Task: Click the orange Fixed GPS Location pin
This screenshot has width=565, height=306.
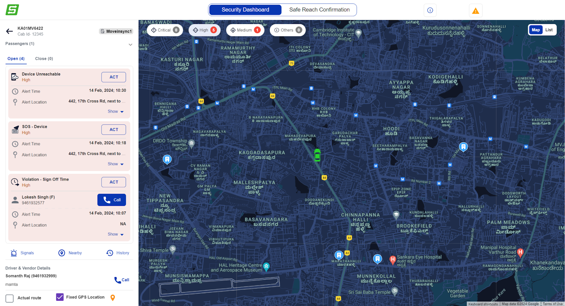Action: [x=113, y=298]
